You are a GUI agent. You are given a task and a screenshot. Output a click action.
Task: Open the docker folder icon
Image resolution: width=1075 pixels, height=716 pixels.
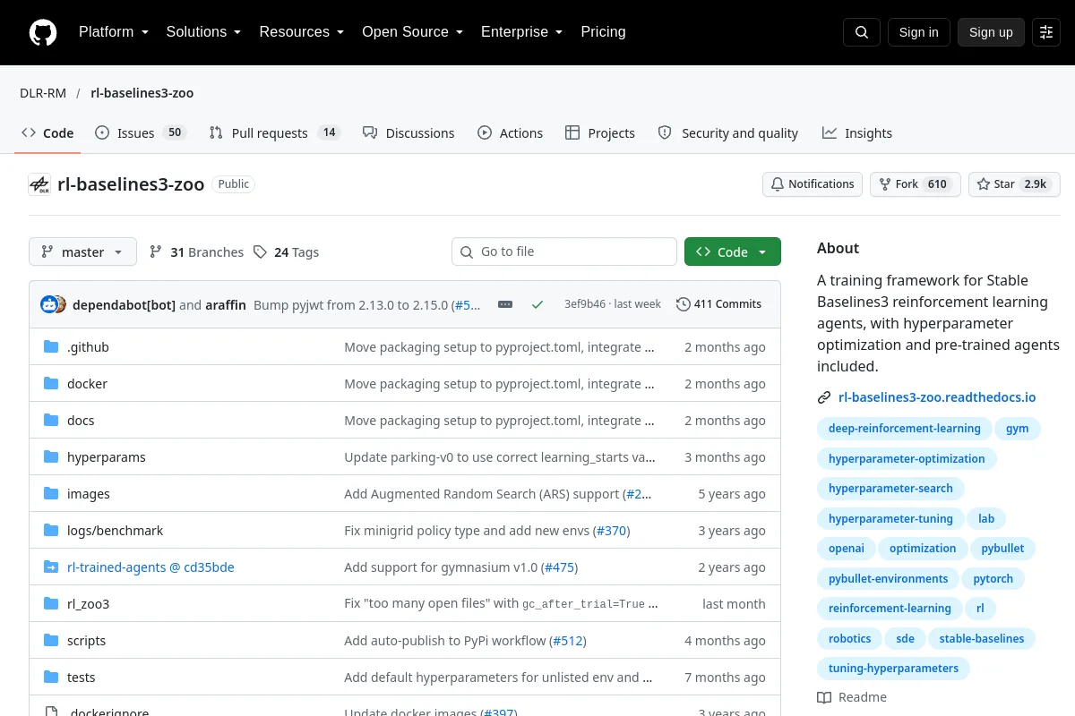tap(51, 384)
